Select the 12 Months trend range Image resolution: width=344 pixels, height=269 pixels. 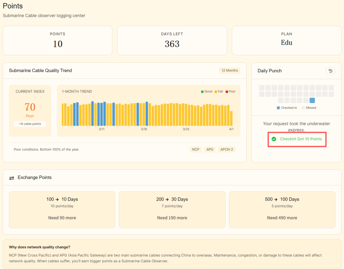pos(230,71)
